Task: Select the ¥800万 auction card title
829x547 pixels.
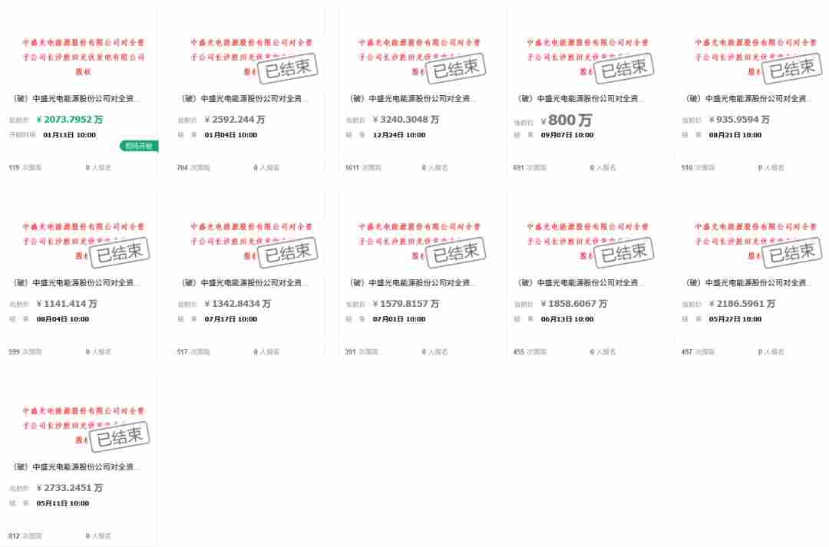Action: pyautogui.click(x=580, y=98)
